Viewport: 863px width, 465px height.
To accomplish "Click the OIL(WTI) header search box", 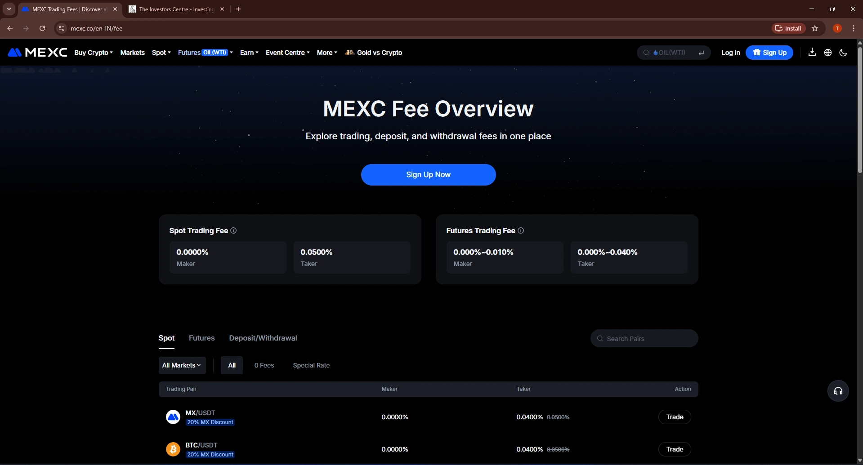I will click(x=673, y=53).
